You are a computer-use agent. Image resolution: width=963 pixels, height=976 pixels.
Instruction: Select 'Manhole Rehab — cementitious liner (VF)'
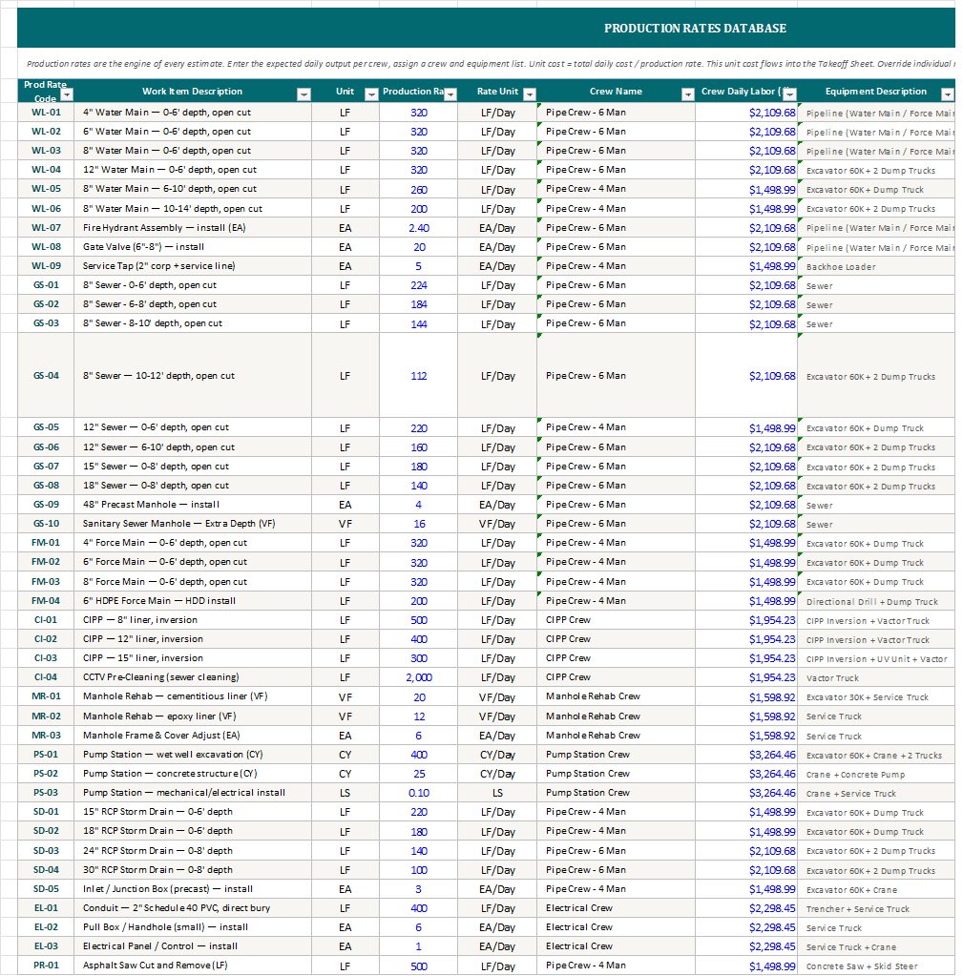[193, 696]
